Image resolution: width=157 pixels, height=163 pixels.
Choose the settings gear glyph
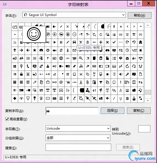(48, 50)
